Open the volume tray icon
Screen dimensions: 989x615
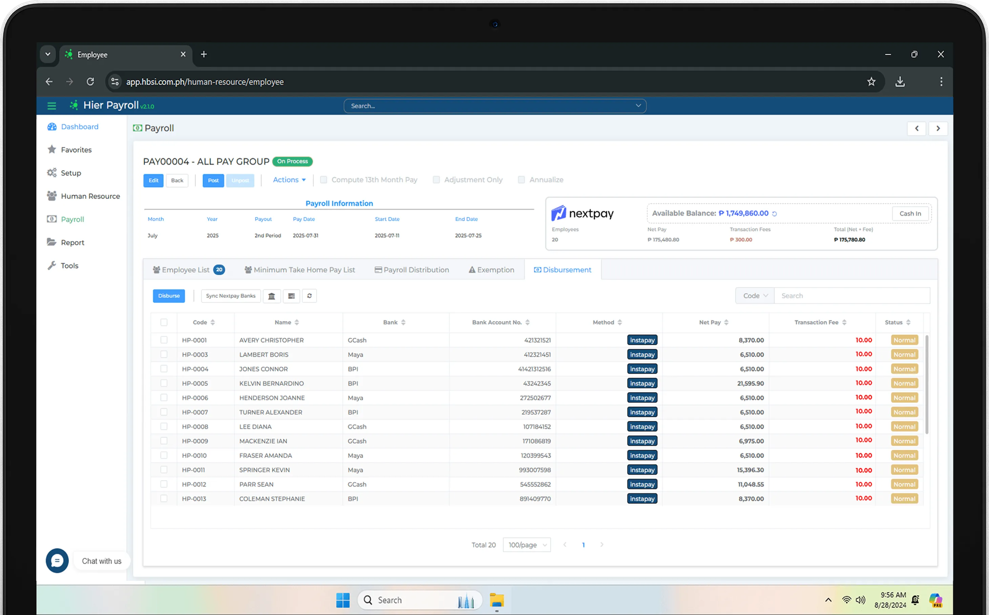click(860, 600)
